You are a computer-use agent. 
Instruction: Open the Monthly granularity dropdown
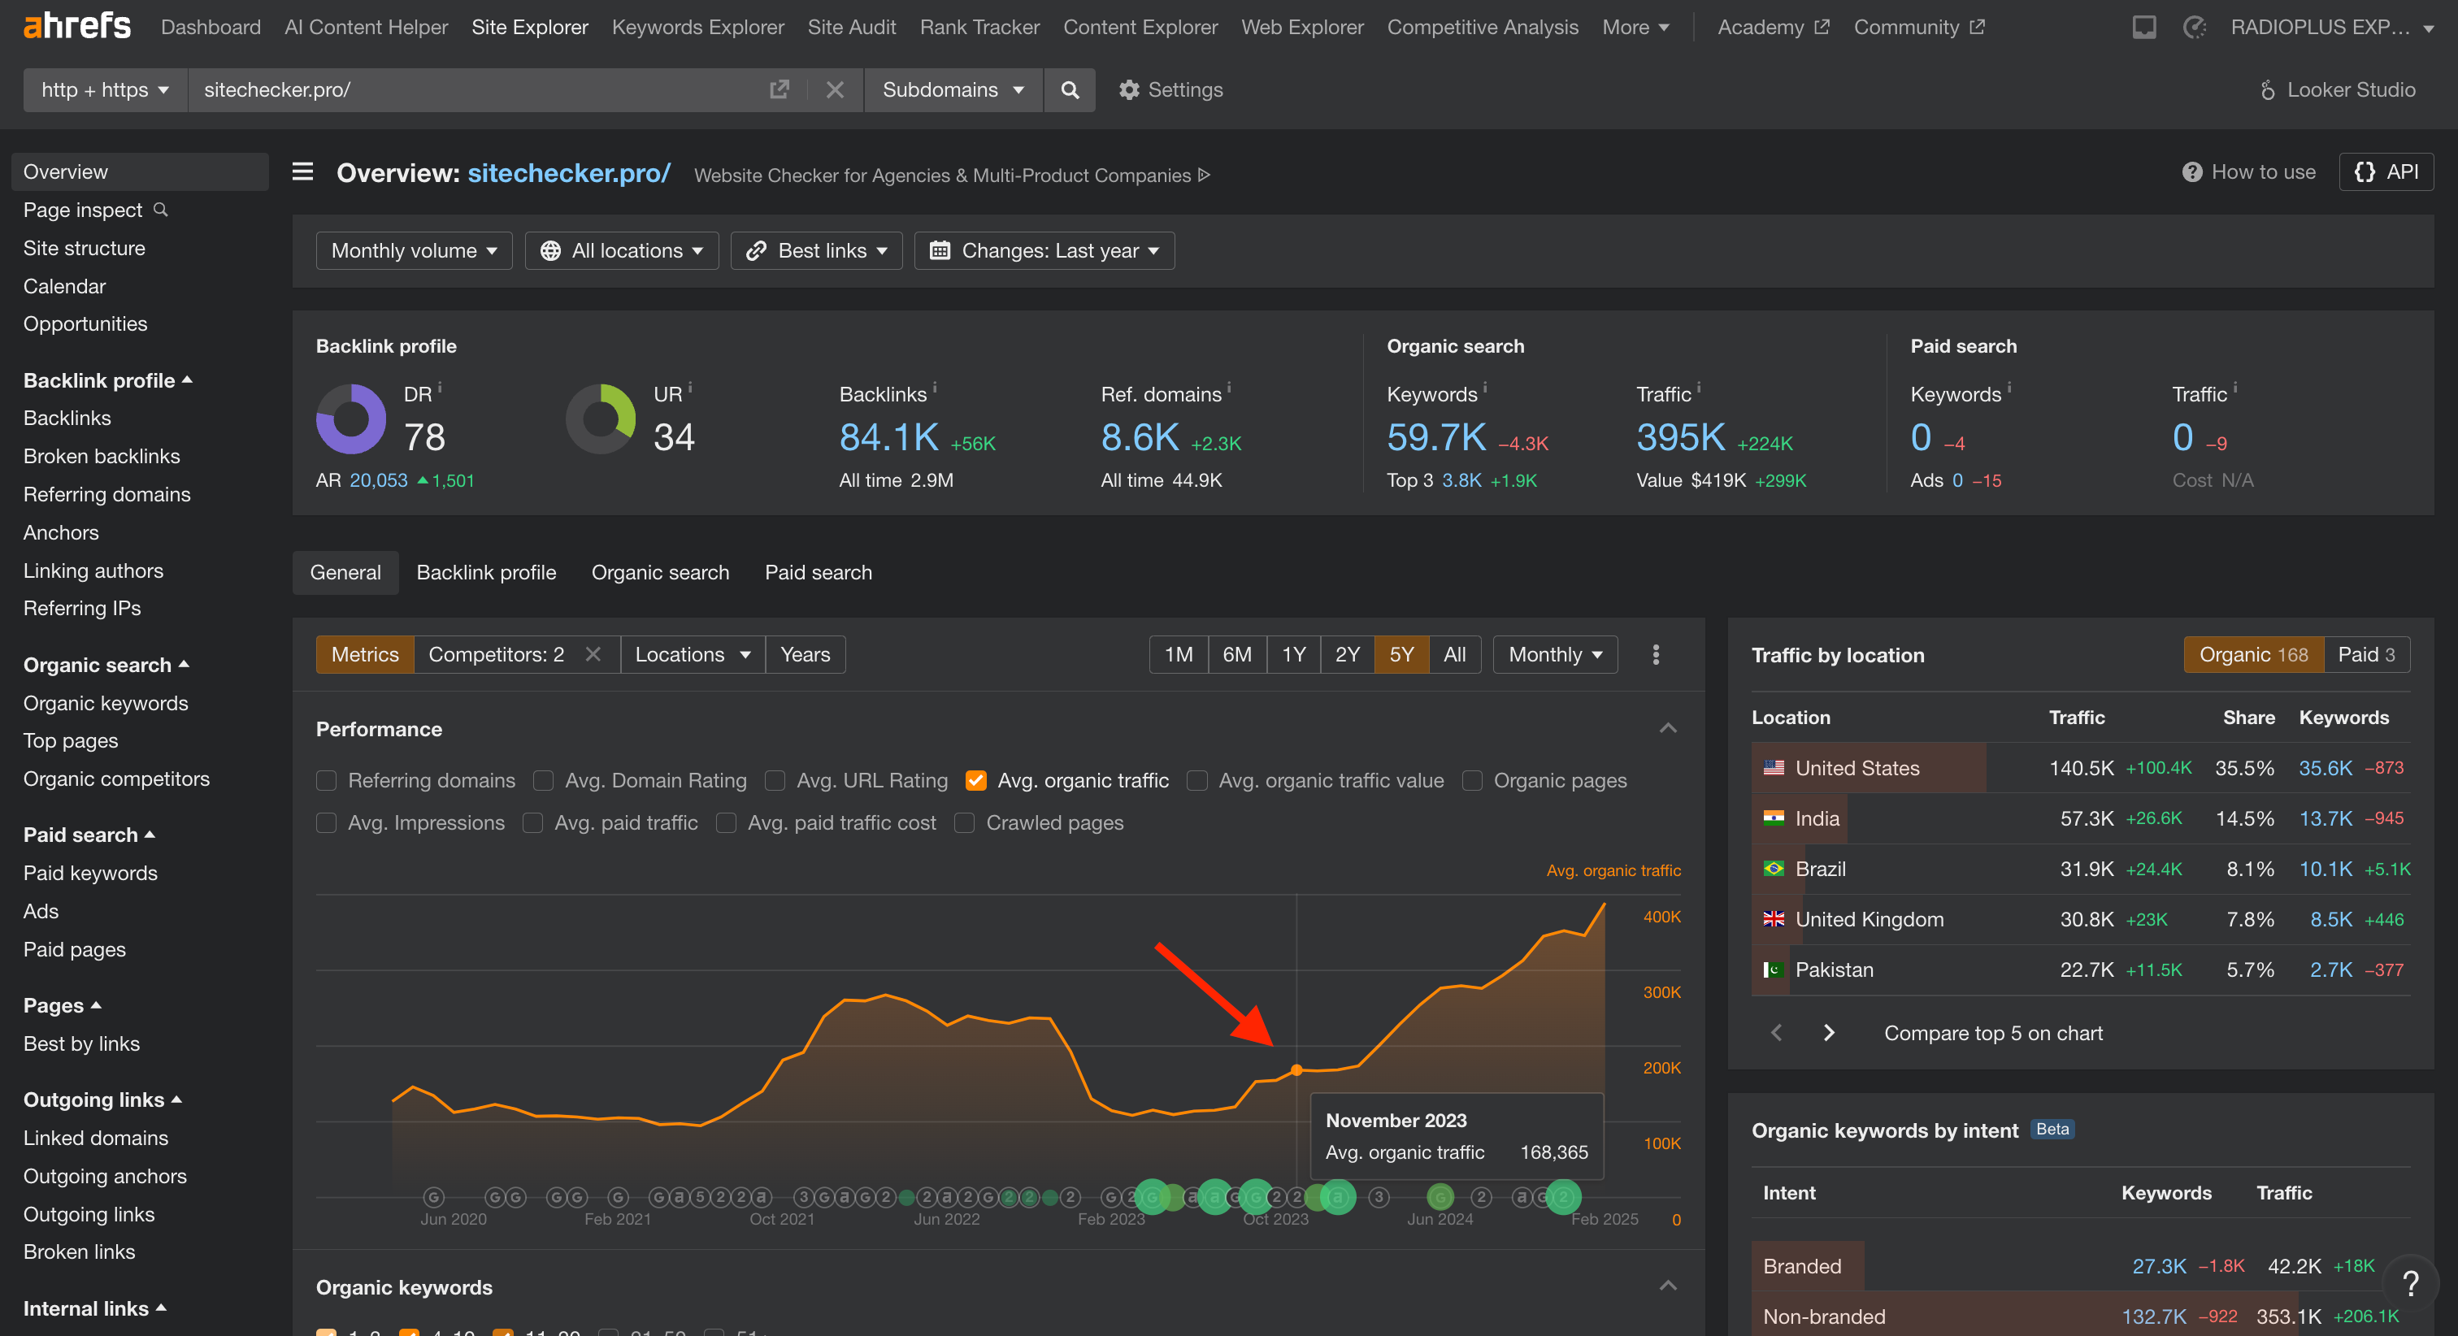[1555, 653]
